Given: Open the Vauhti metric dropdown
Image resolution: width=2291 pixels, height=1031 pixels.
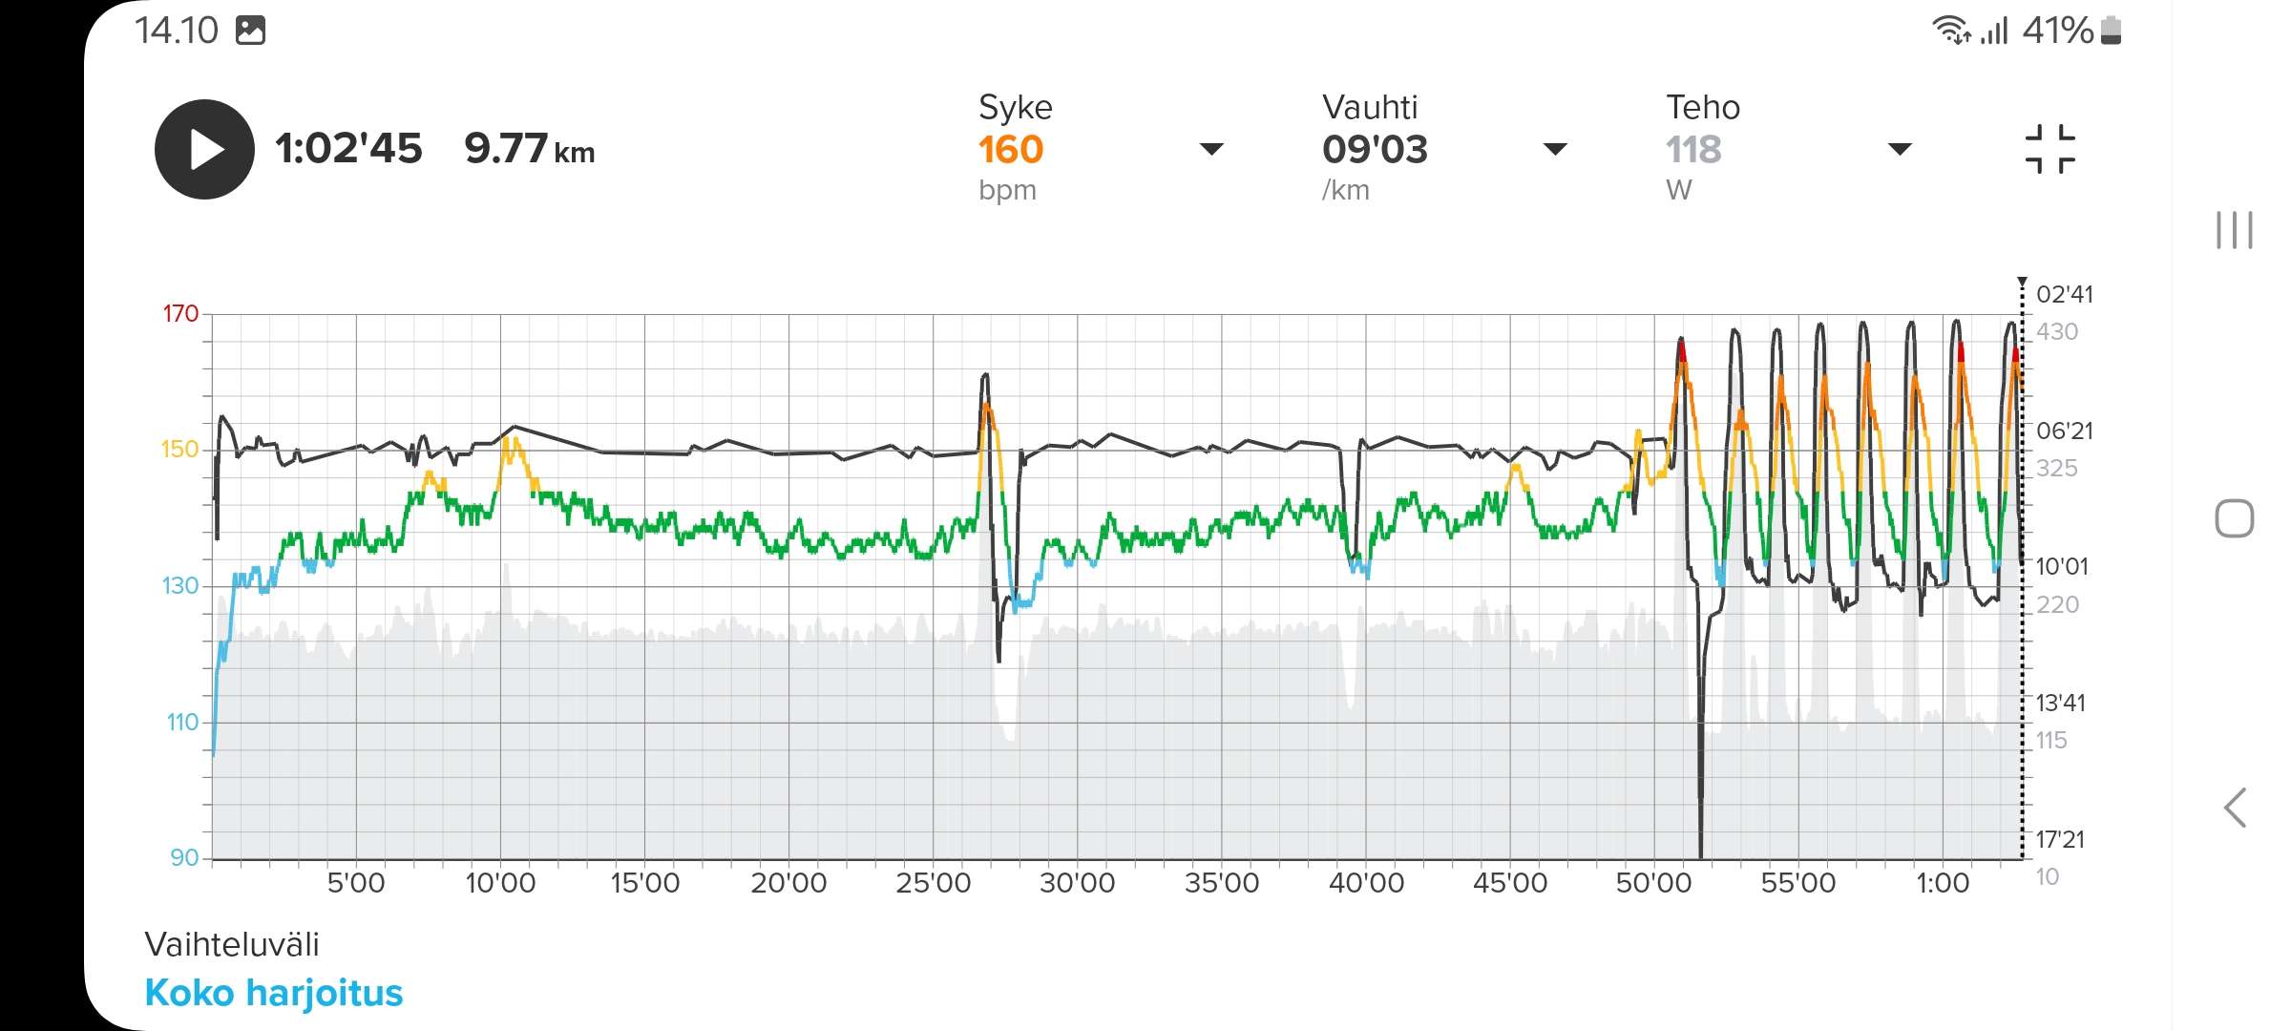Looking at the screenshot, I should pyautogui.click(x=1555, y=149).
